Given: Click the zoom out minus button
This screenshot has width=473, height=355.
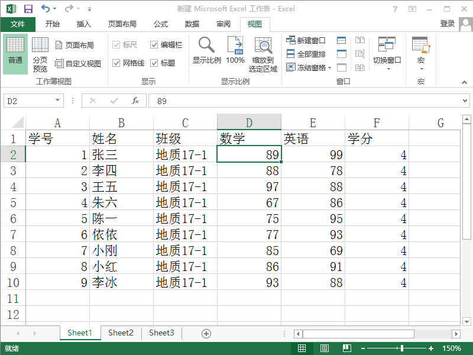Looking at the screenshot, I should coord(363,348).
